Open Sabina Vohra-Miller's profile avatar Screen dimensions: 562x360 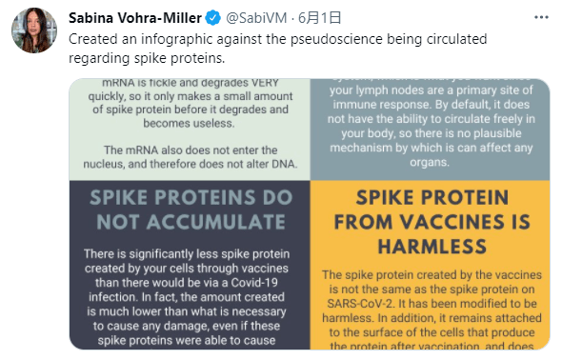click(x=34, y=30)
